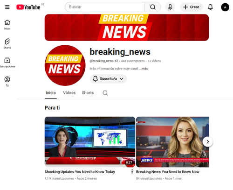This screenshot has height=190, width=233.
Task: Open Shorts from the sidebar
Action: [x=7, y=43]
